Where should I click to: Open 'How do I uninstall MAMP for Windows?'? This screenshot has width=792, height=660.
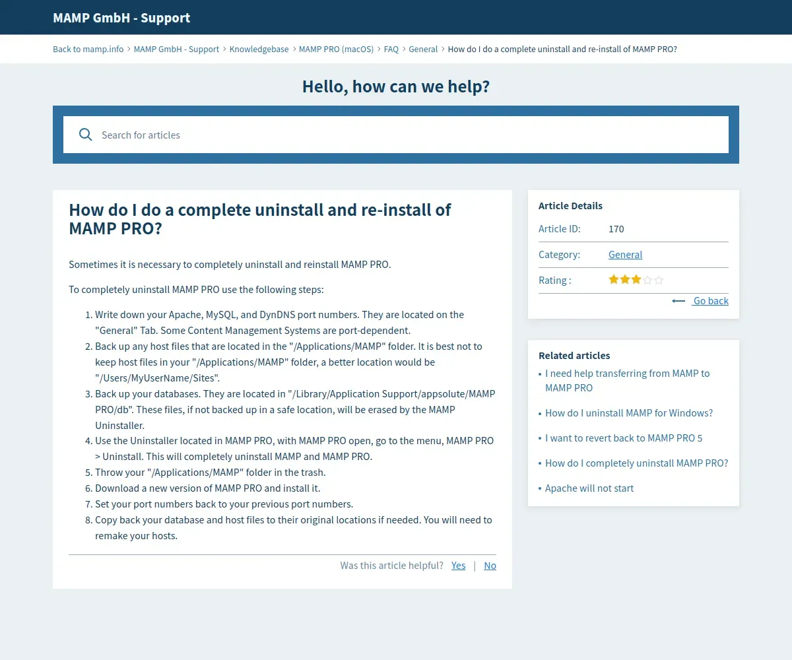coord(629,413)
